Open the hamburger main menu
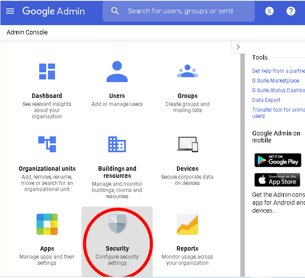 coord(10,11)
